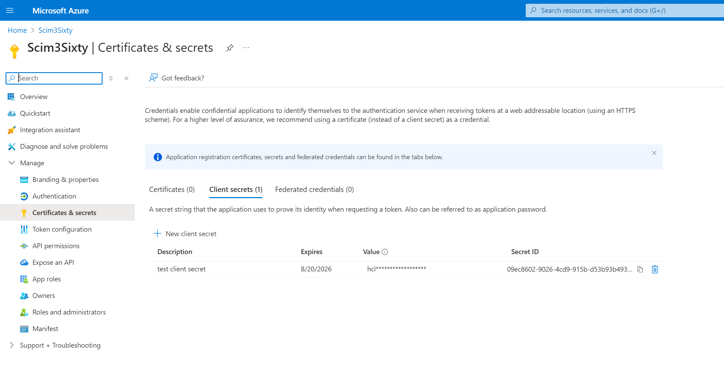The image size is (724, 368).
Task: Click the Value column info icon
Action: [x=385, y=252]
